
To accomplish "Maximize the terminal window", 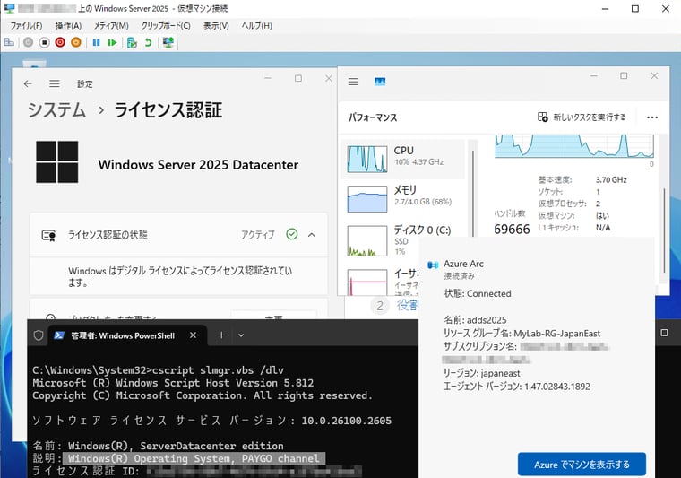I will click(x=664, y=333).
